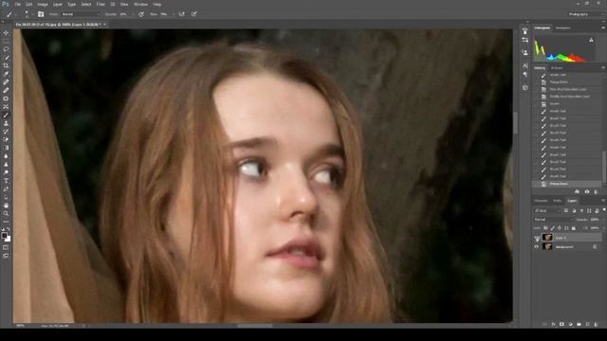Enable airbrush-style build-up icon
The width and height of the screenshot is (607, 341).
[x=181, y=14]
